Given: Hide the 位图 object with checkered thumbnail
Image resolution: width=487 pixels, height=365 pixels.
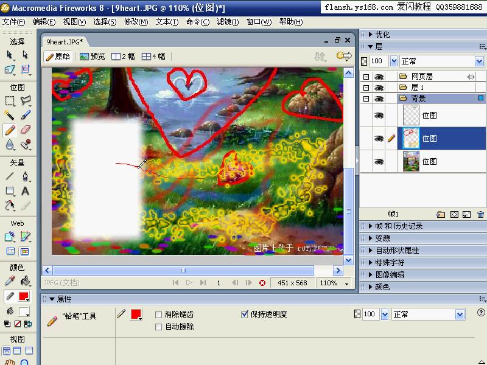Looking at the screenshot, I should 379,116.
